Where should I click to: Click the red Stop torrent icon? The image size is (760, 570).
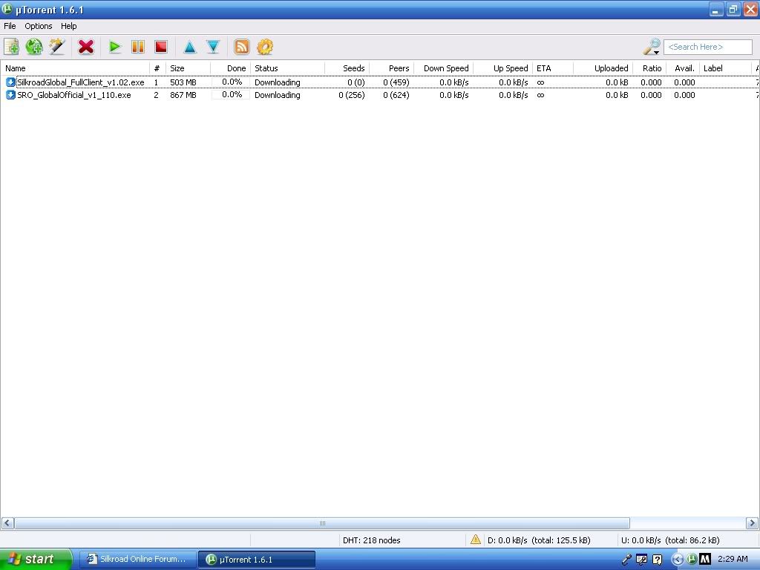(161, 47)
